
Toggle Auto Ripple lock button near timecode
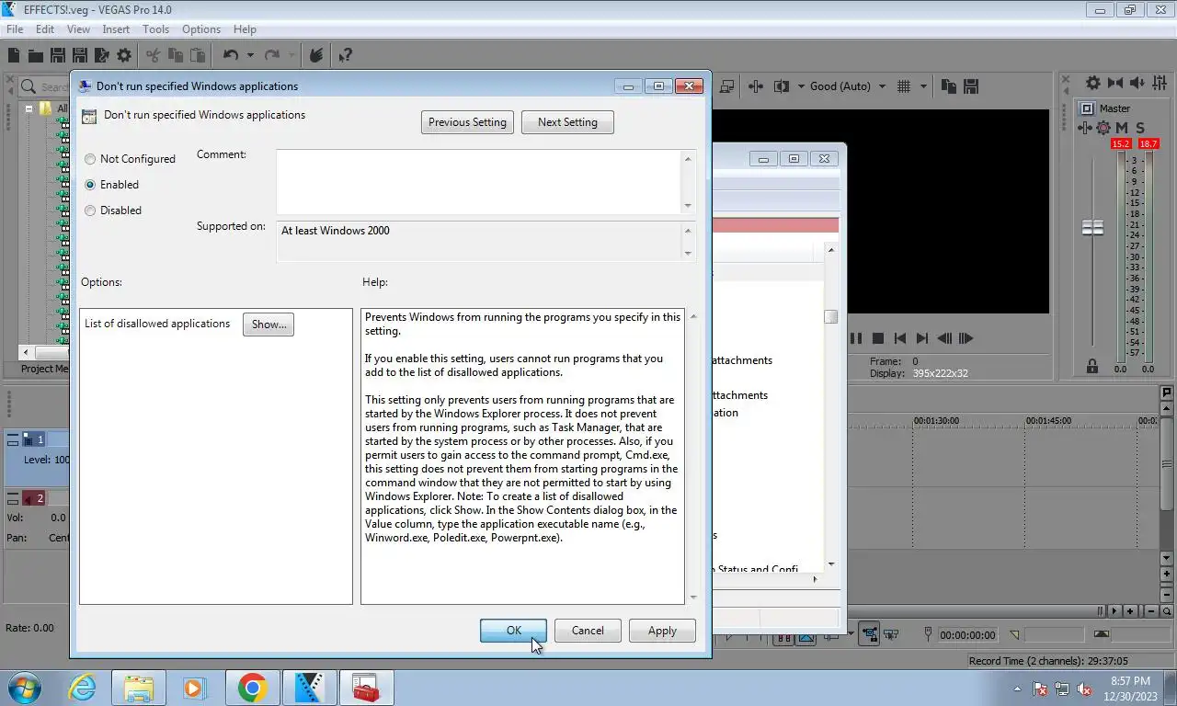[x=869, y=633]
